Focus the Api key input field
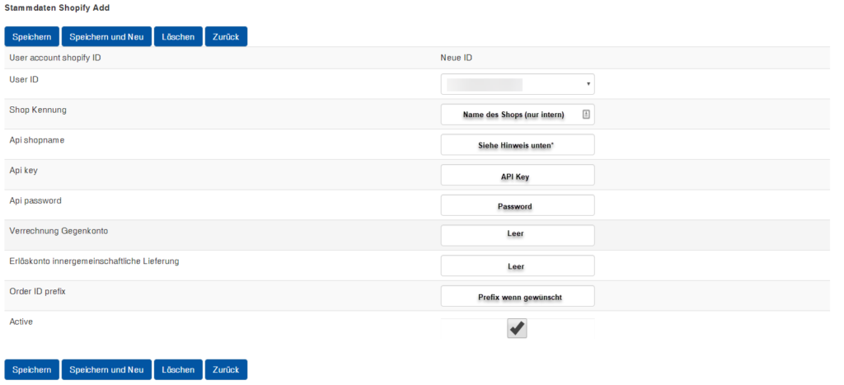Image resolution: width=844 pixels, height=385 pixels. click(518, 175)
